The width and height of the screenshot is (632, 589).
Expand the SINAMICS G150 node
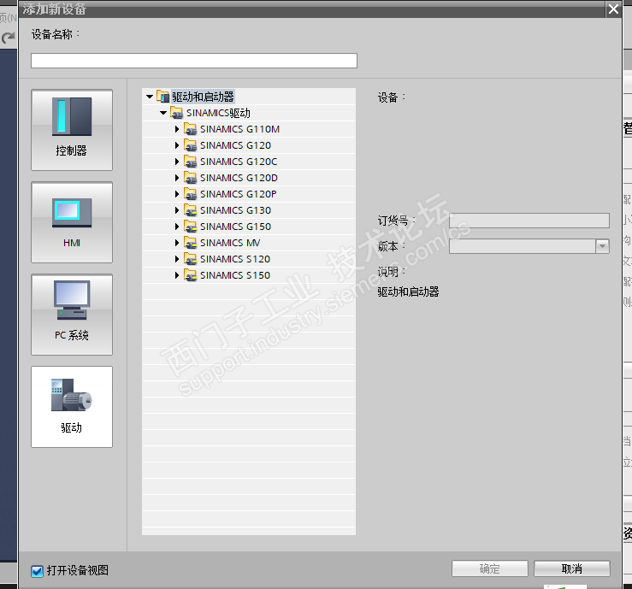click(x=176, y=227)
